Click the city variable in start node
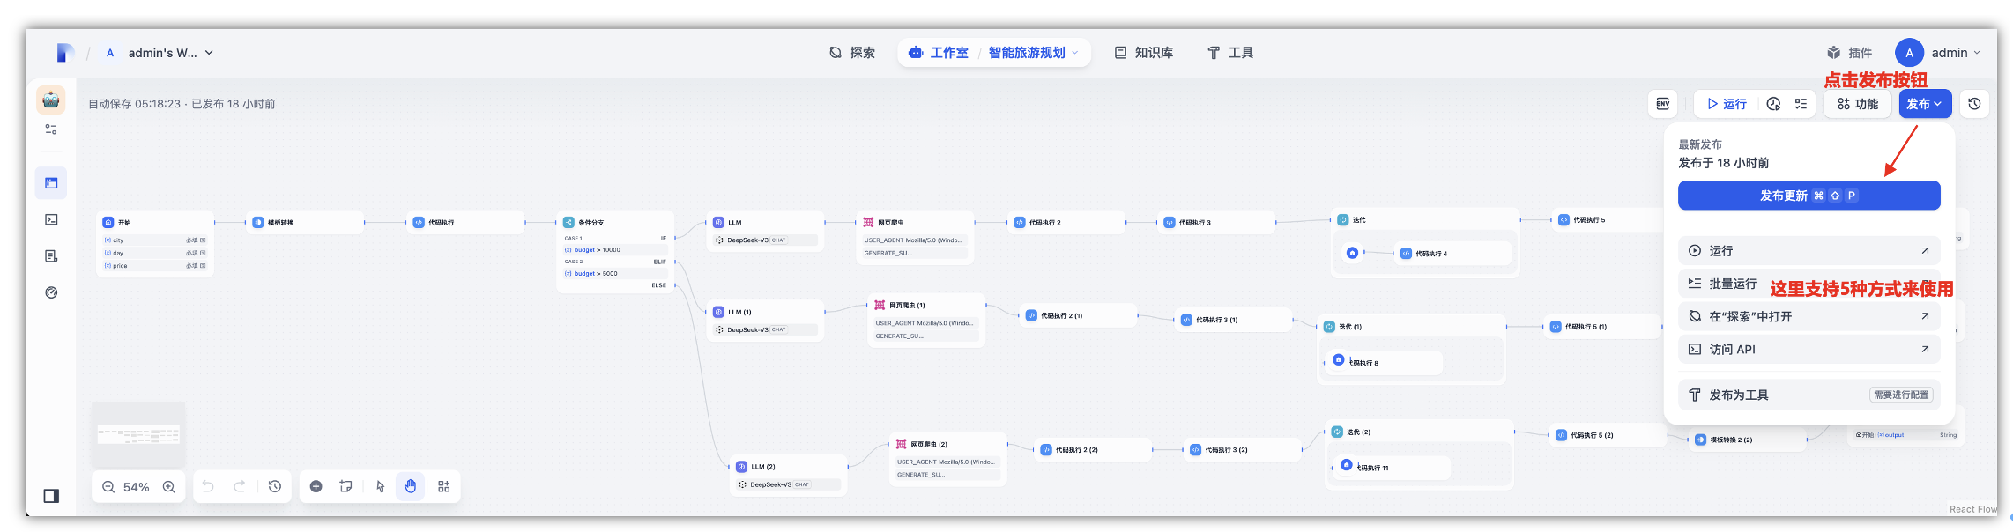The height and width of the screenshot is (532, 2013). 155,240
